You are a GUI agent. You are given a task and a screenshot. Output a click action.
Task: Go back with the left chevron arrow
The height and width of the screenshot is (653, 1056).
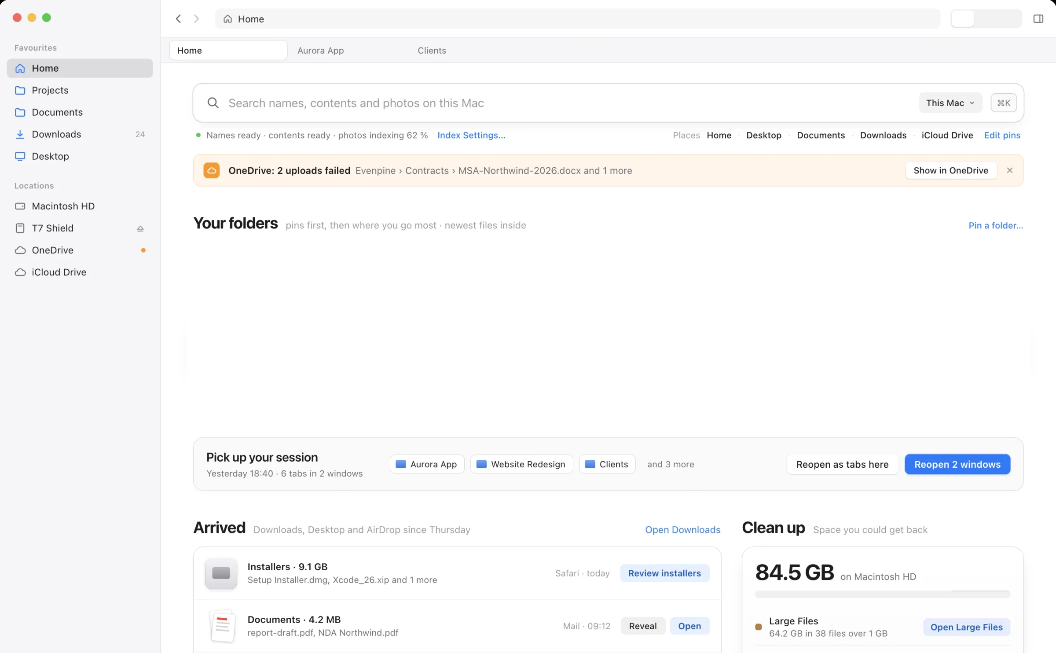pyautogui.click(x=178, y=19)
